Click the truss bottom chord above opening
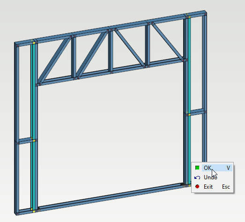The image size is (245, 222). [112, 71]
